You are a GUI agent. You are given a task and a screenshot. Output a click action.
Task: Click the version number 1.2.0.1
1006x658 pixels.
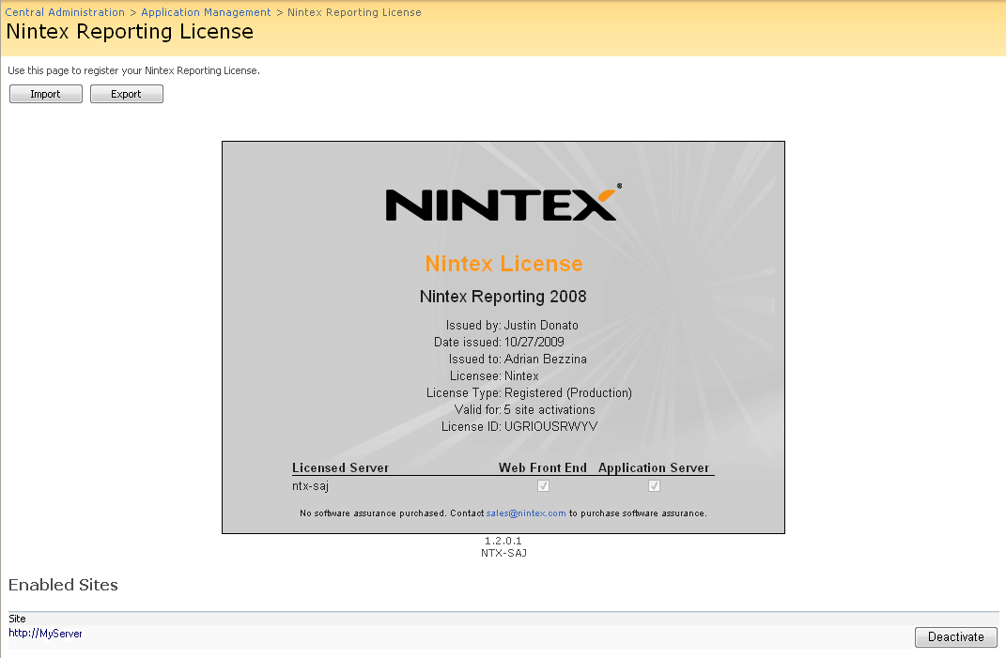pos(503,542)
